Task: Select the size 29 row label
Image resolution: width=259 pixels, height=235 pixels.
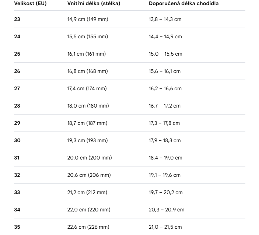Action: click(x=17, y=123)
